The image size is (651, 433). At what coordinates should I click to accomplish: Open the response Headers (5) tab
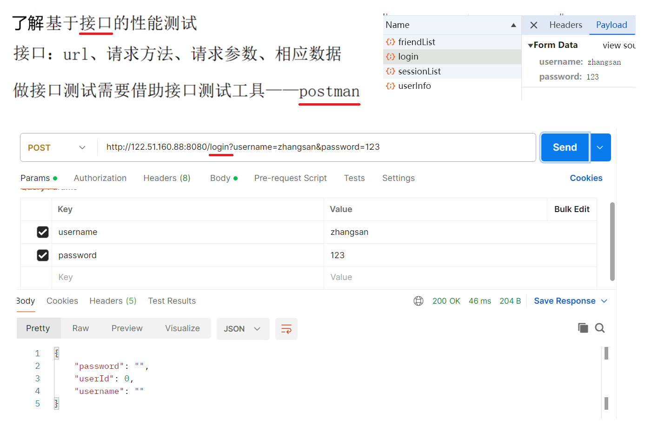click(113, 301)
